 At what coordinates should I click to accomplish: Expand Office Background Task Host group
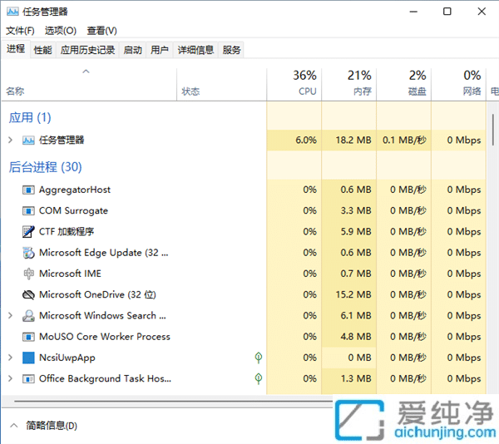coord(11,378)
